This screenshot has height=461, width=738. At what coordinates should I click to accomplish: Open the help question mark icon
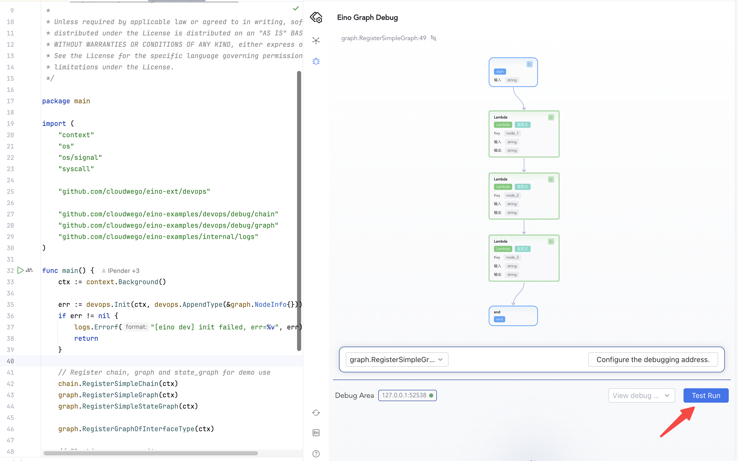316,453
